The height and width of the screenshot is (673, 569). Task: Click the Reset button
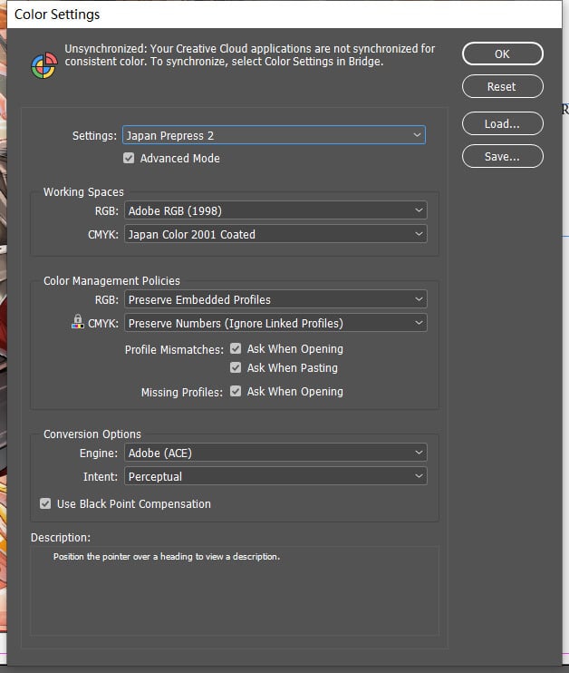(503, 87)
